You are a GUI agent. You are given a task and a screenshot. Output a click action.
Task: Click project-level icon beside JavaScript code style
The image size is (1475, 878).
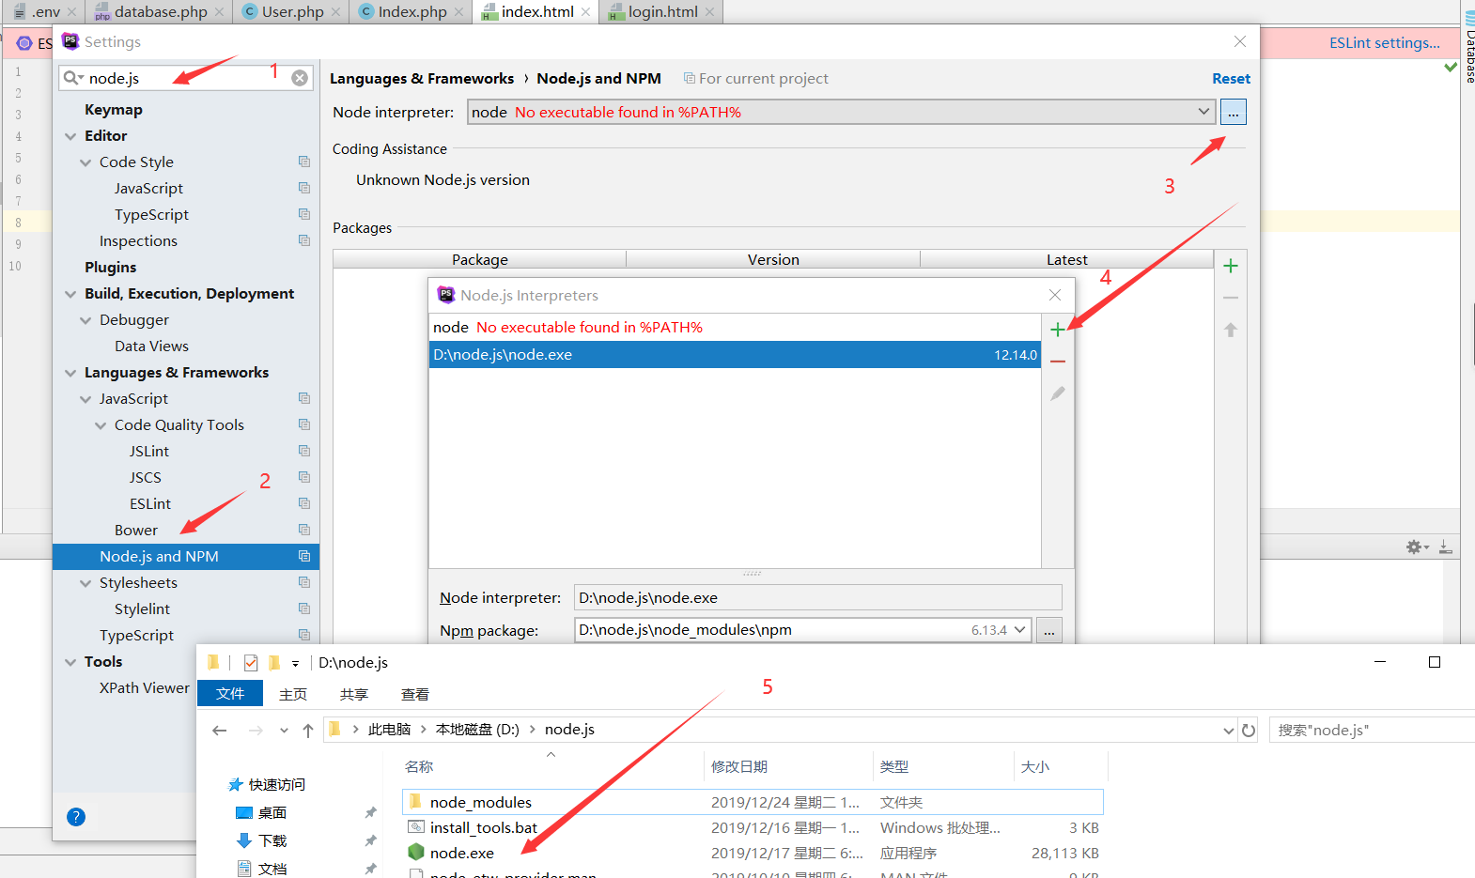click(x=304, y=188)
